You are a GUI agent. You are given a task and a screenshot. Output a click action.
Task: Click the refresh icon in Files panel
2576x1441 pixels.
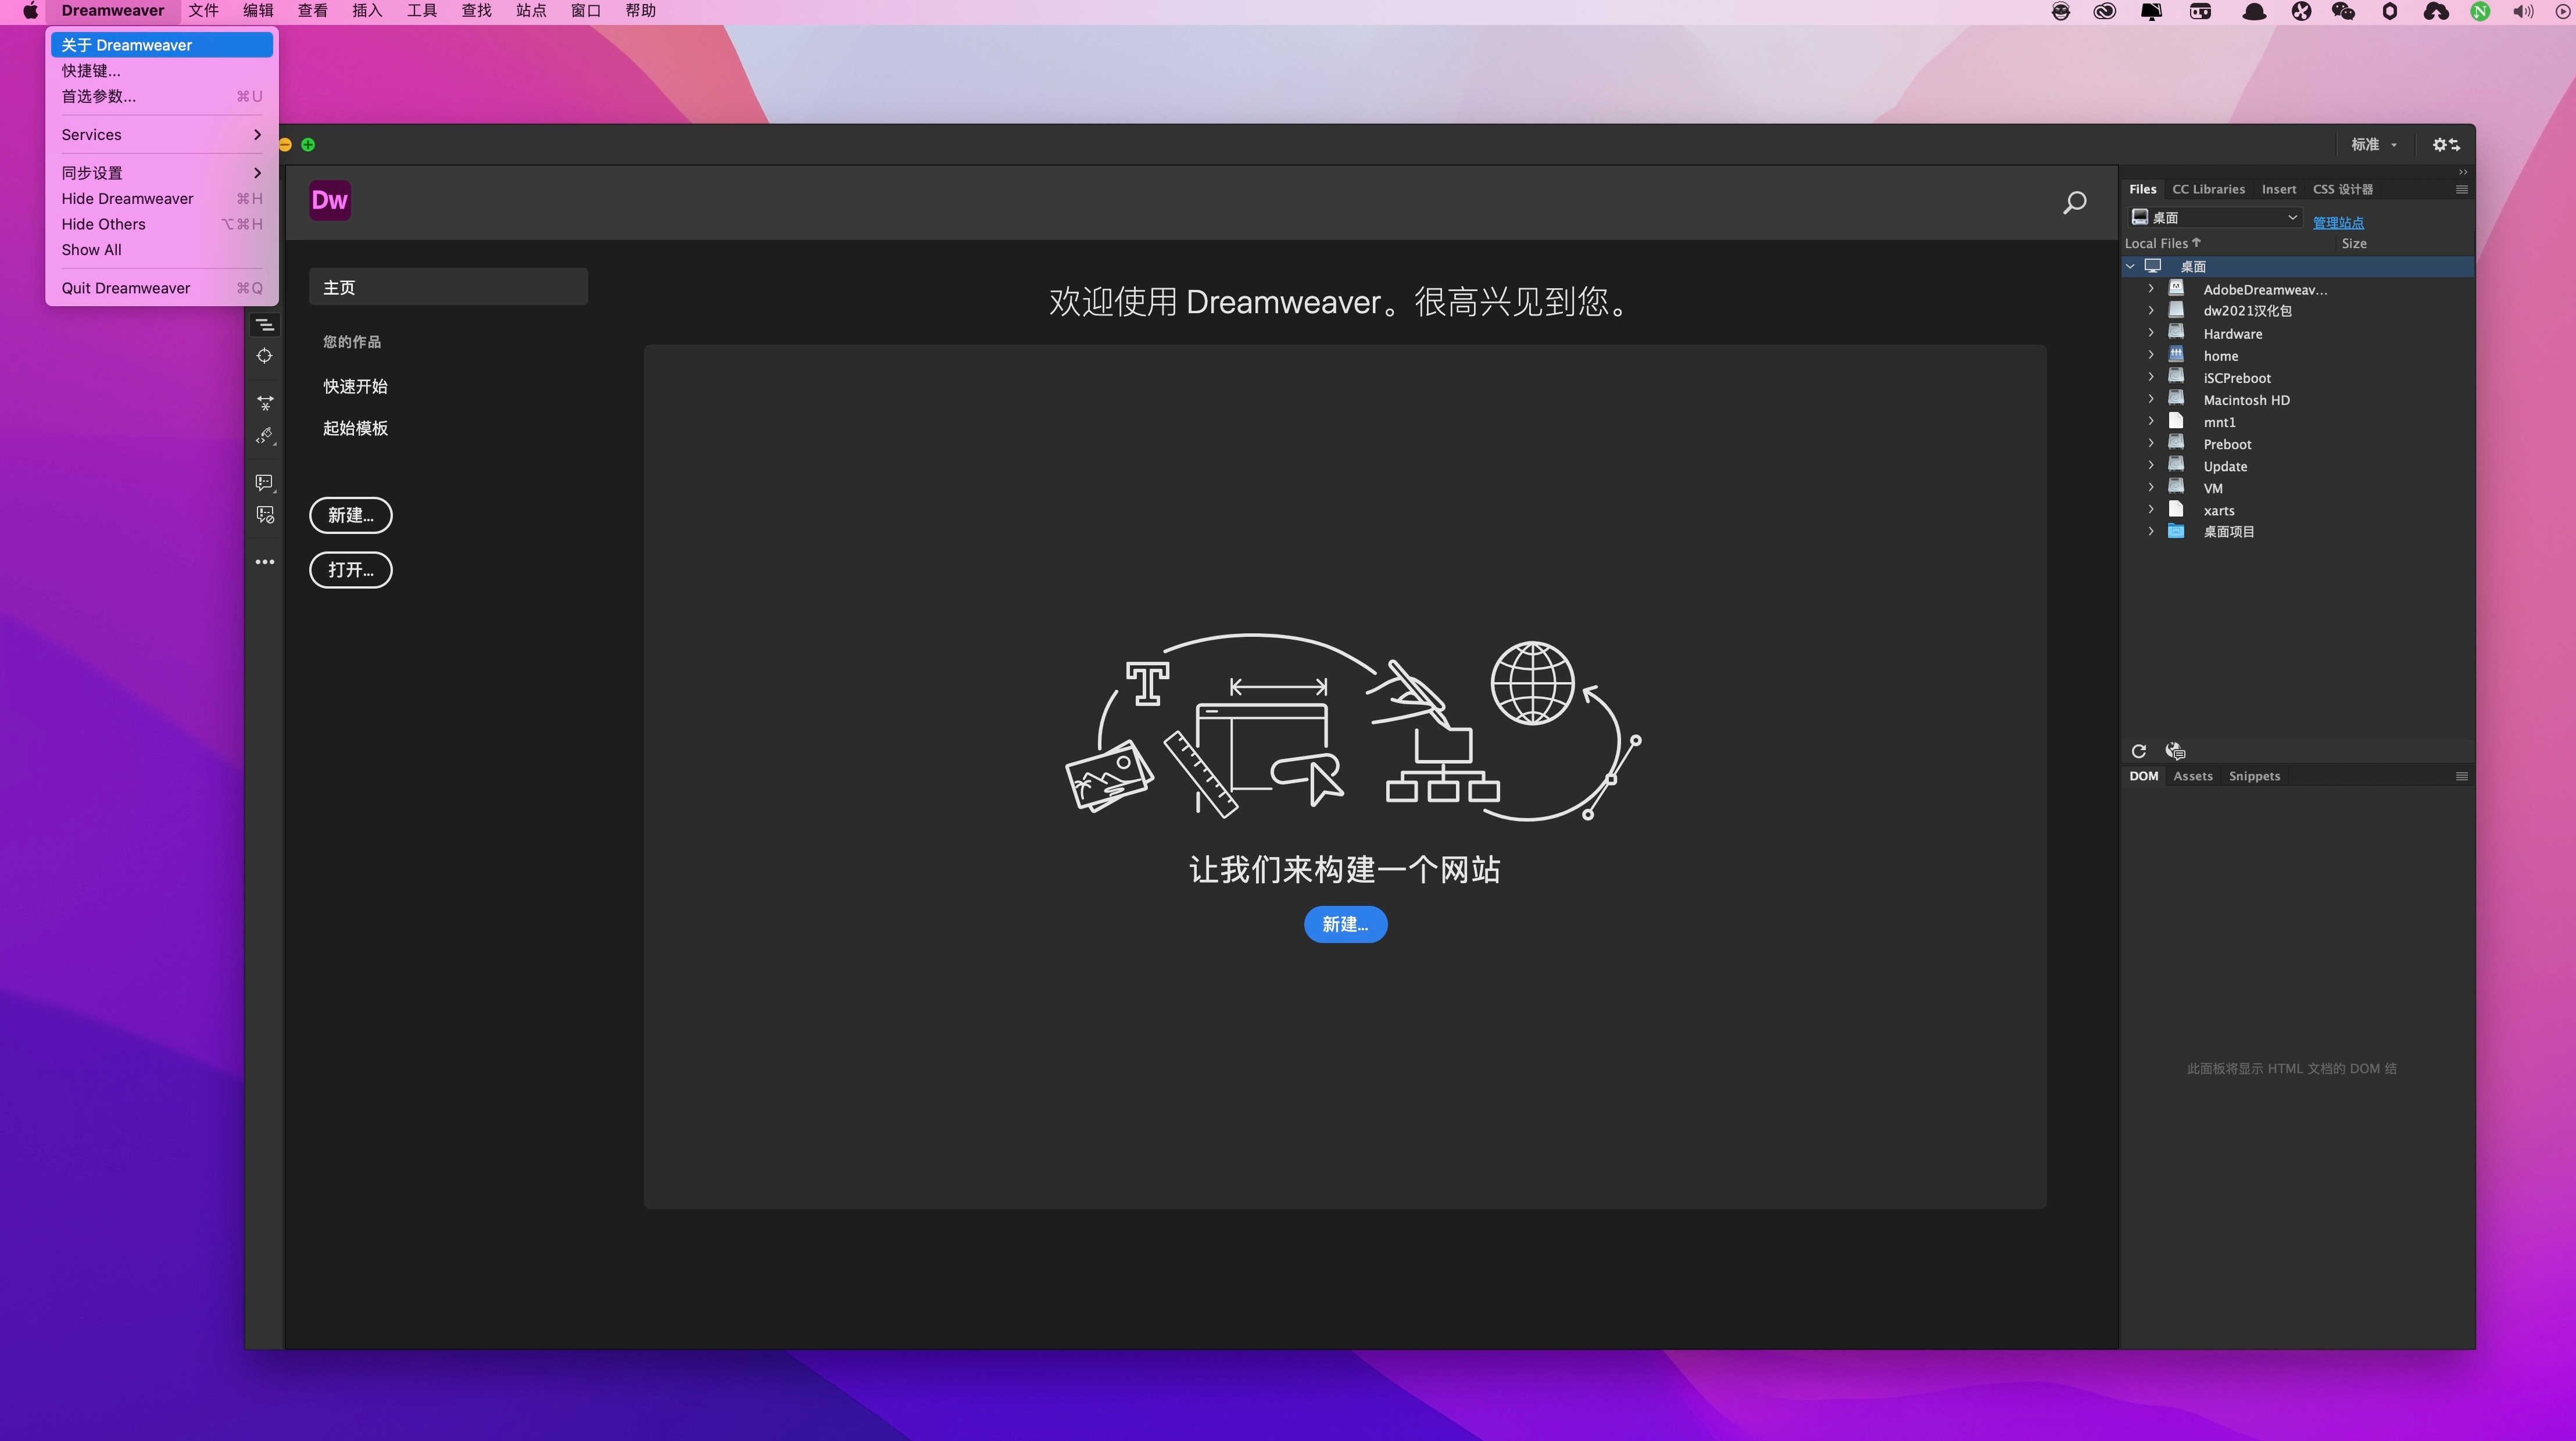(2138, 751)
